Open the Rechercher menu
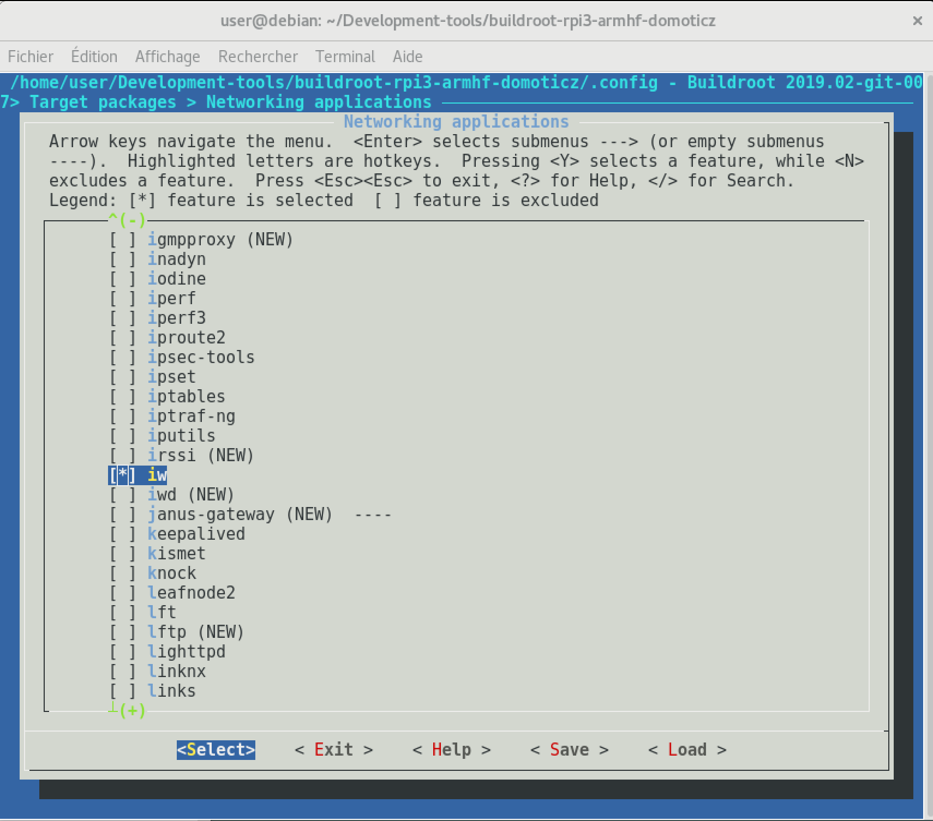The height and width of the screenshot is (821, 933). (x=258, y=57)
